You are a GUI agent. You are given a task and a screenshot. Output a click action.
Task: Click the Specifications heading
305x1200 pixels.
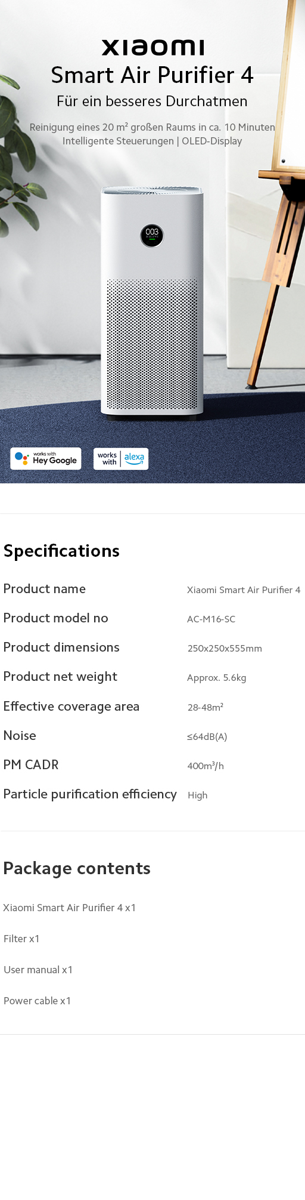click(61, 551)
